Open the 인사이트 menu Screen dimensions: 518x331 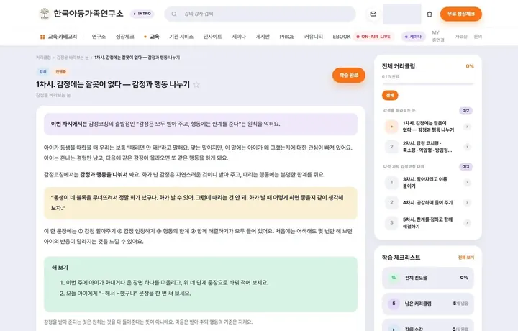[x=212, y=37]
